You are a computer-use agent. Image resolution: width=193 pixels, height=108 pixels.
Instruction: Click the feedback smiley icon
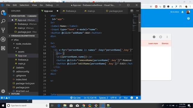[x=132, y=98]
